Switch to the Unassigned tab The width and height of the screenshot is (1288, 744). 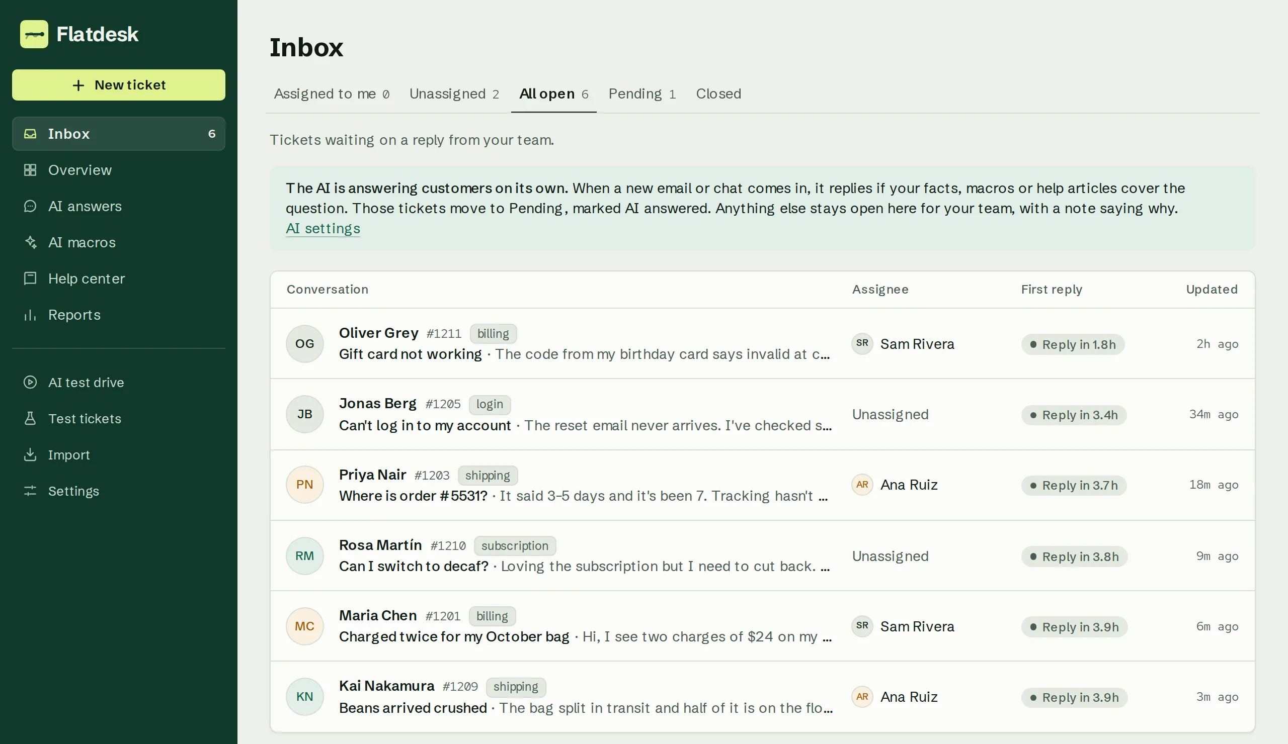click(454, 94)
